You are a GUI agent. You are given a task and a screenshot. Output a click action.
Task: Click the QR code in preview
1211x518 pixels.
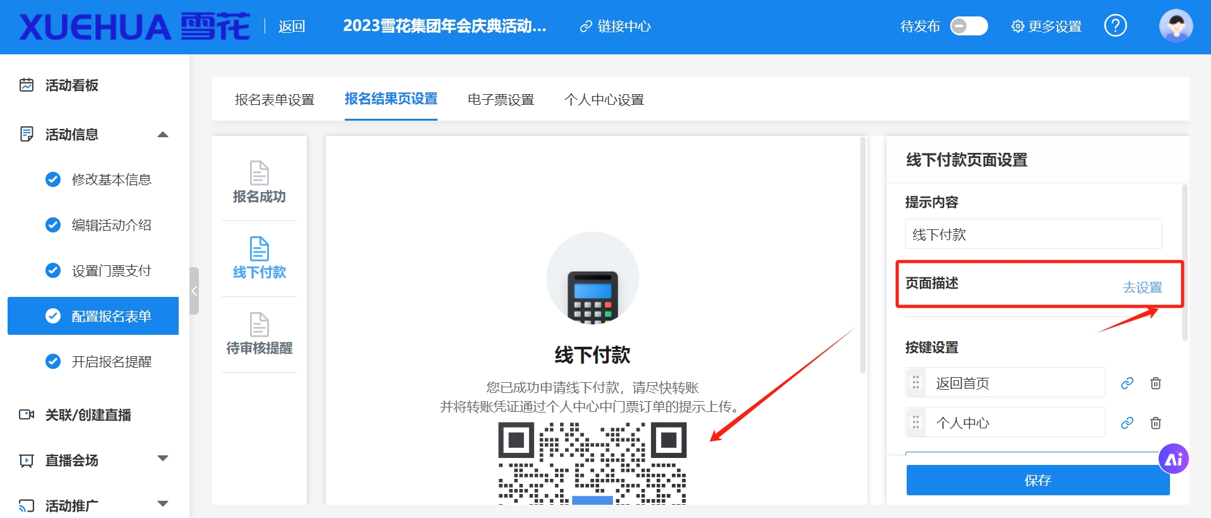point(592,463)
